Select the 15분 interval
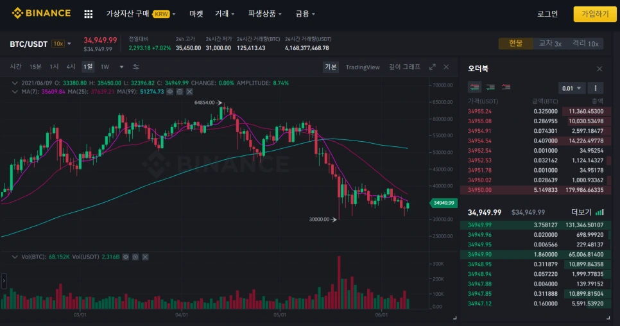The height and width of the screenshot is (326, 620). click(35, 67)
